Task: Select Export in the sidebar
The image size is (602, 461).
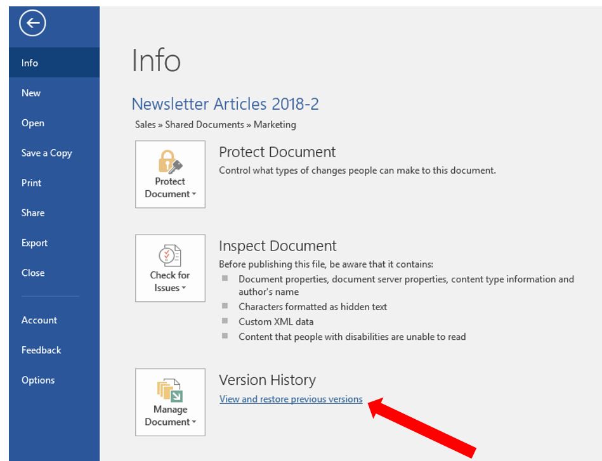Action: coord(54,243)
